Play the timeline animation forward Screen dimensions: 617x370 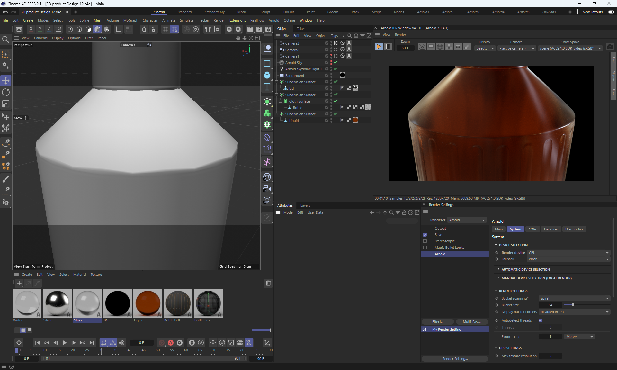64,343
